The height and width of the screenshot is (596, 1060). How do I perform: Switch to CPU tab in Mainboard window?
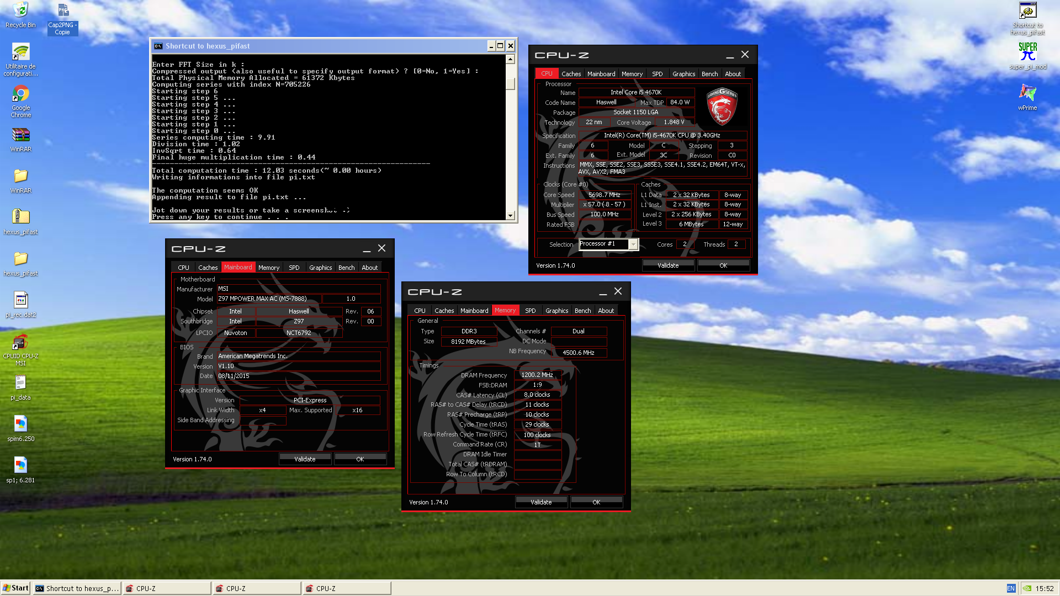pyautogui.click(x=183, y=268)
